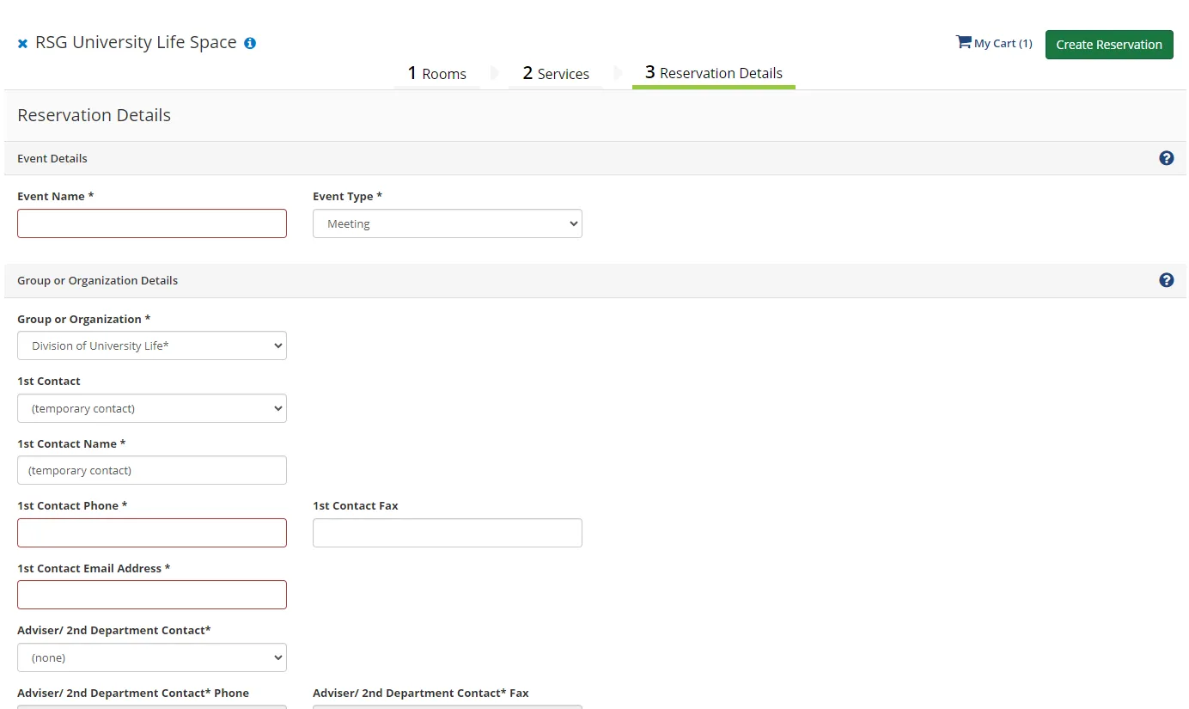Expand the 1st Contact dropdown

coord(152,408)
